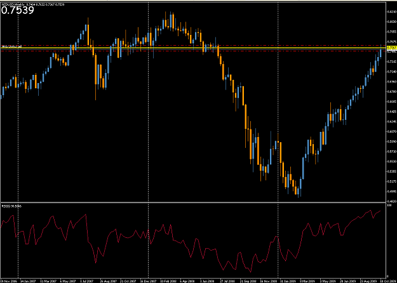Image resolution: width=397 pixels, height=283 pixels.
Task: Click the 8 Mar 2009 date label
Action: pyautogui.click(x=307, y=281)
